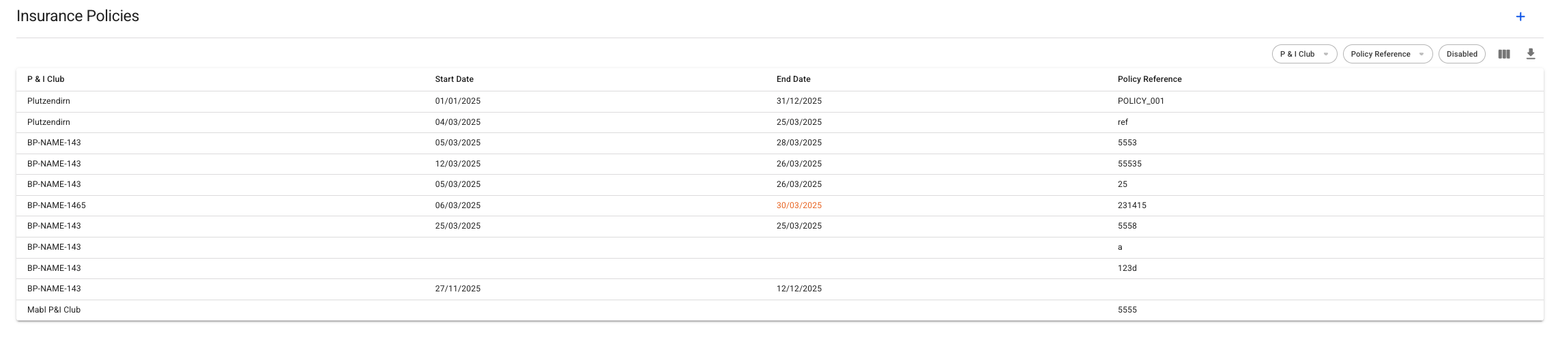Click the Mabl P&I Club row
The height and width of the screenshot is (361, 1558).
54,310
